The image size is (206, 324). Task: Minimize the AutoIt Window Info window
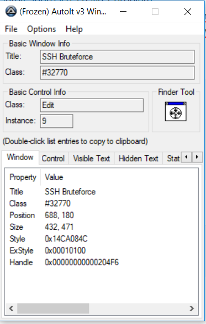point(123,12)
